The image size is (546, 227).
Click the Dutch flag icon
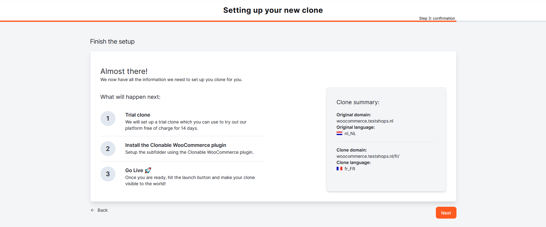(x=339, y=133)
